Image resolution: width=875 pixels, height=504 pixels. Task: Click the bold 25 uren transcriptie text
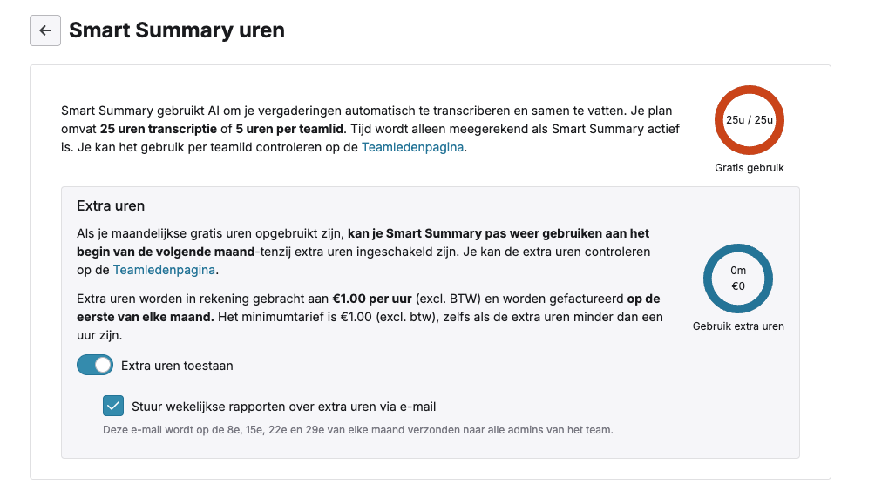click(159, 129)
